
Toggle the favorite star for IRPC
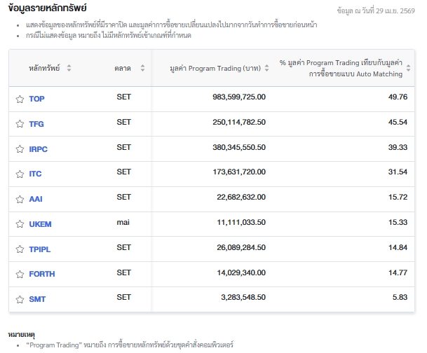coord(20,149)
